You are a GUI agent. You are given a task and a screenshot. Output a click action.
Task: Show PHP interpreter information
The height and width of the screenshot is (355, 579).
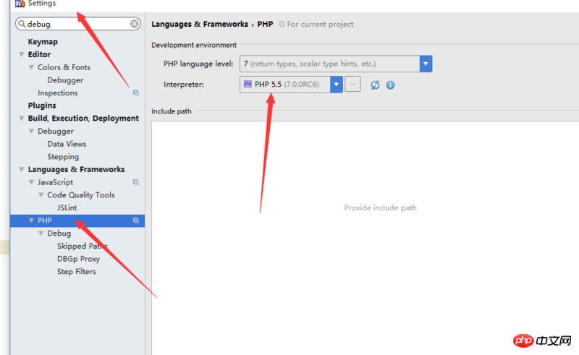click(x=390, y=85)
